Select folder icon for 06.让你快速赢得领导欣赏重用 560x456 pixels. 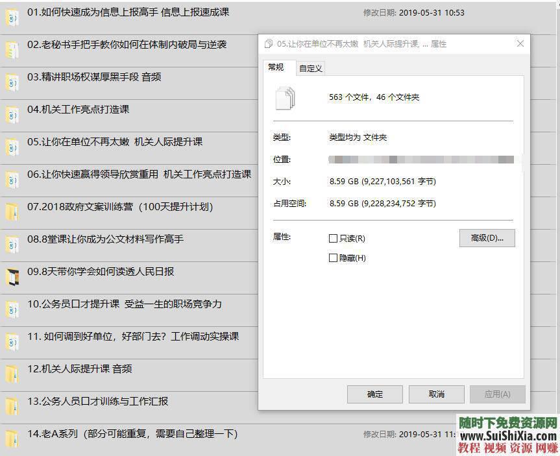12,180
